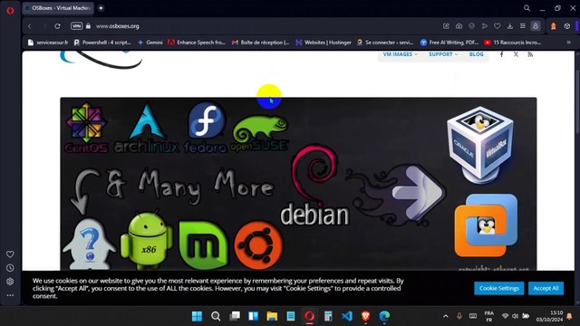
Task: Open the share page icon in the address bar
Action: 446,26
